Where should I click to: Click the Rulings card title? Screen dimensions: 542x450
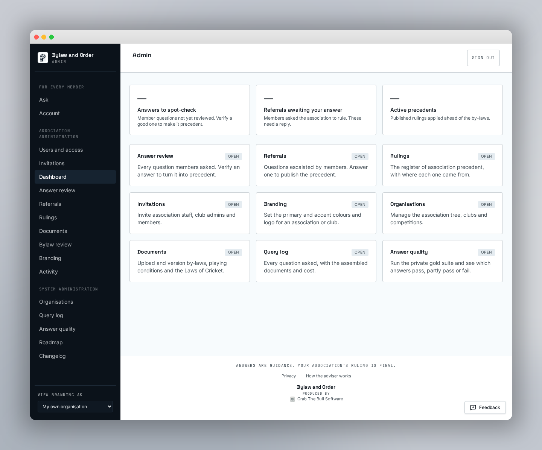tap(400, 156)
